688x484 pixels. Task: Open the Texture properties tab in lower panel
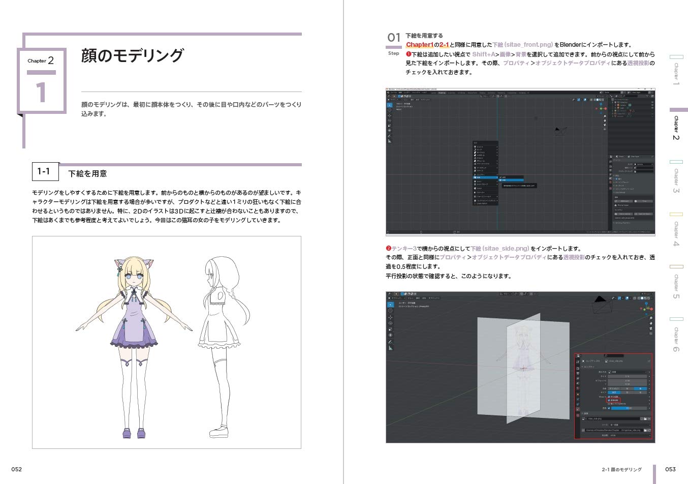[578, 415]
